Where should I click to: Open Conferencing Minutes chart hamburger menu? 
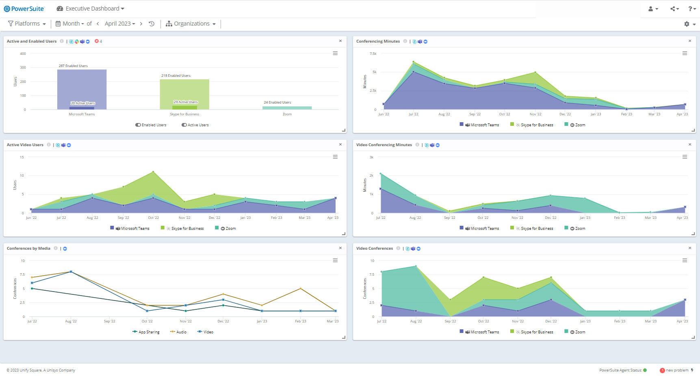click(x=685, y=53)
